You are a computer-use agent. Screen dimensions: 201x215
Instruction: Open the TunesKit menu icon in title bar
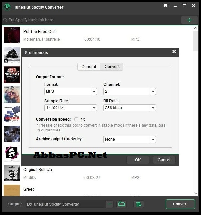click(x=166, y=6)
